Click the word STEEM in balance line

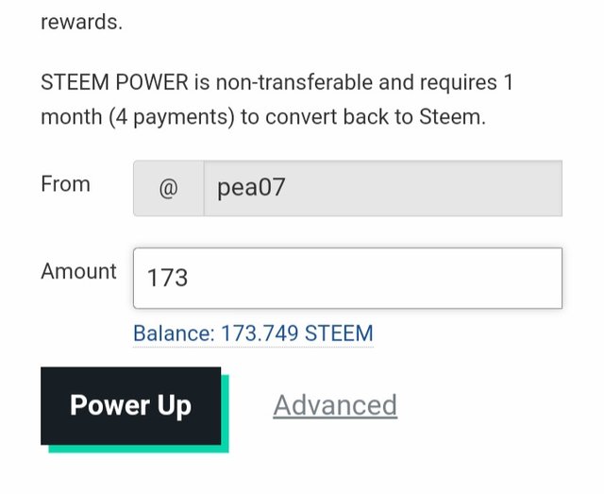coord(339,333)
